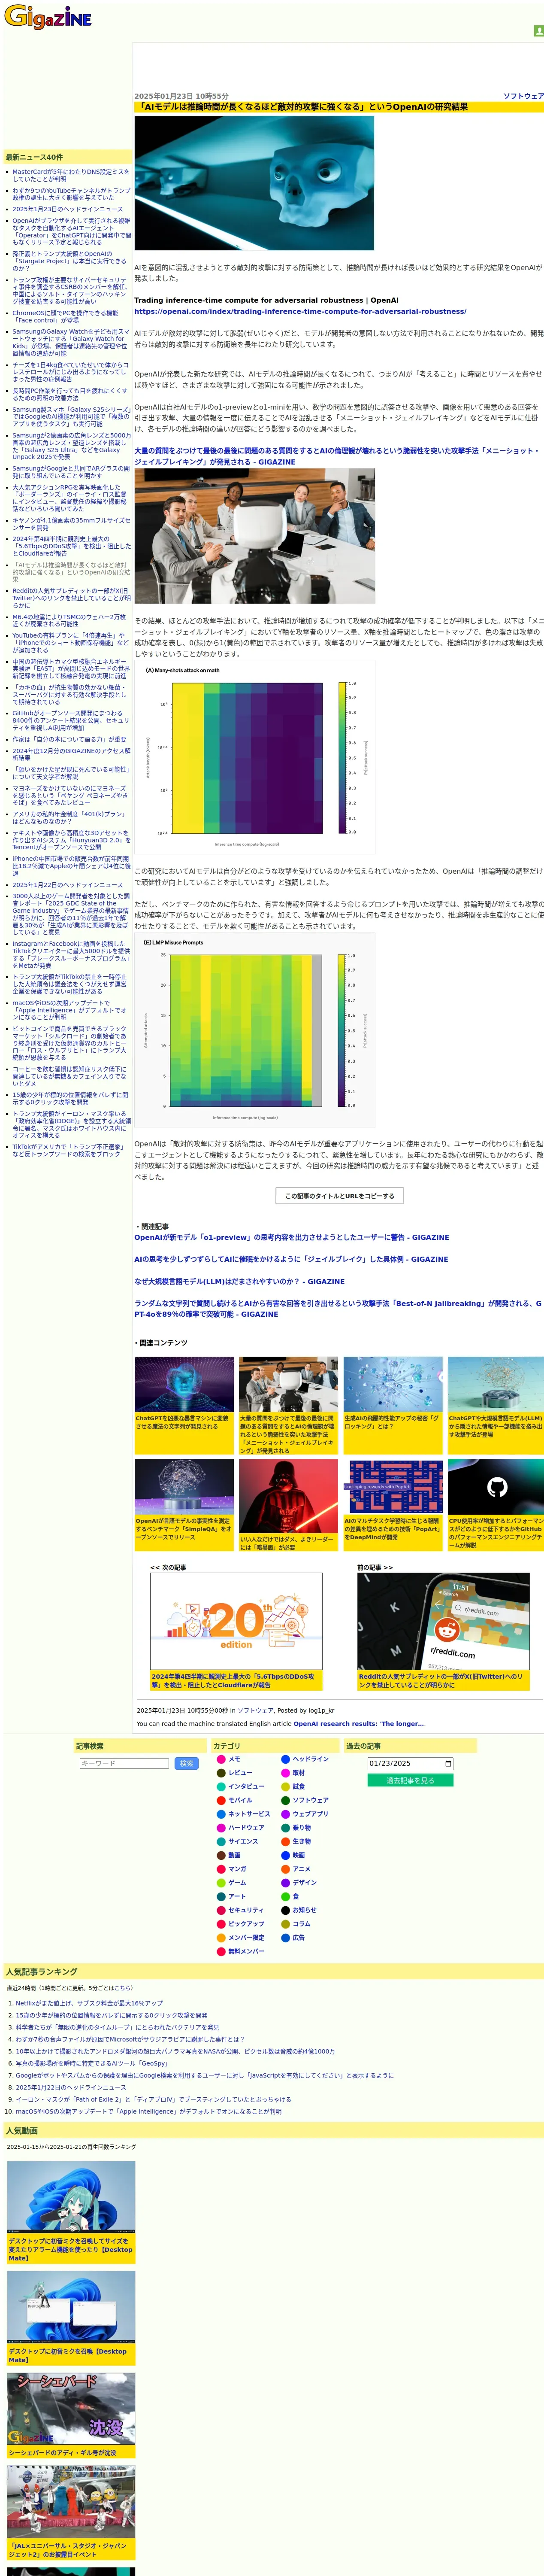This screenshot has height=2576, width=544.
Task: Open the お知らせ category link
Action: pyautogui.click(x=304, y=1910)
